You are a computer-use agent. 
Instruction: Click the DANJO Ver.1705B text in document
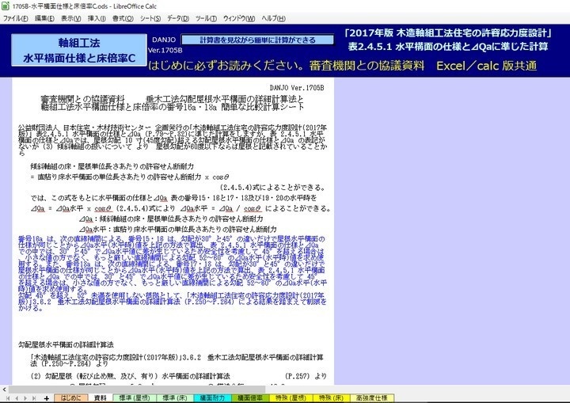(x=297, y=88)
